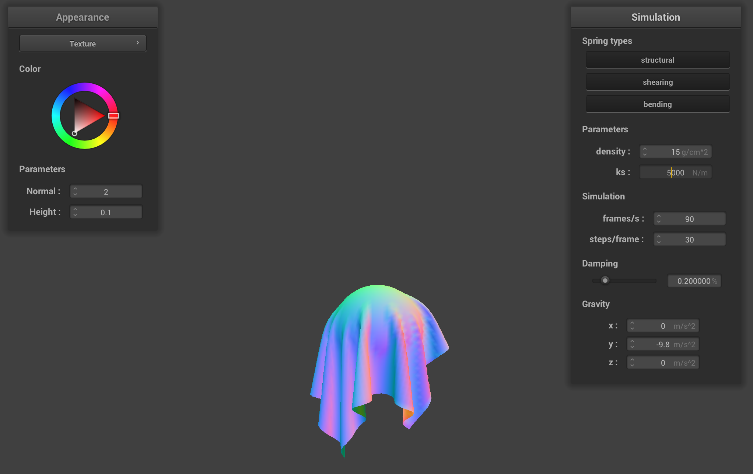Viewport: 753px width, 474px height.
Task: Click the gravity z stepper arrows
Action: pos(632,363)
